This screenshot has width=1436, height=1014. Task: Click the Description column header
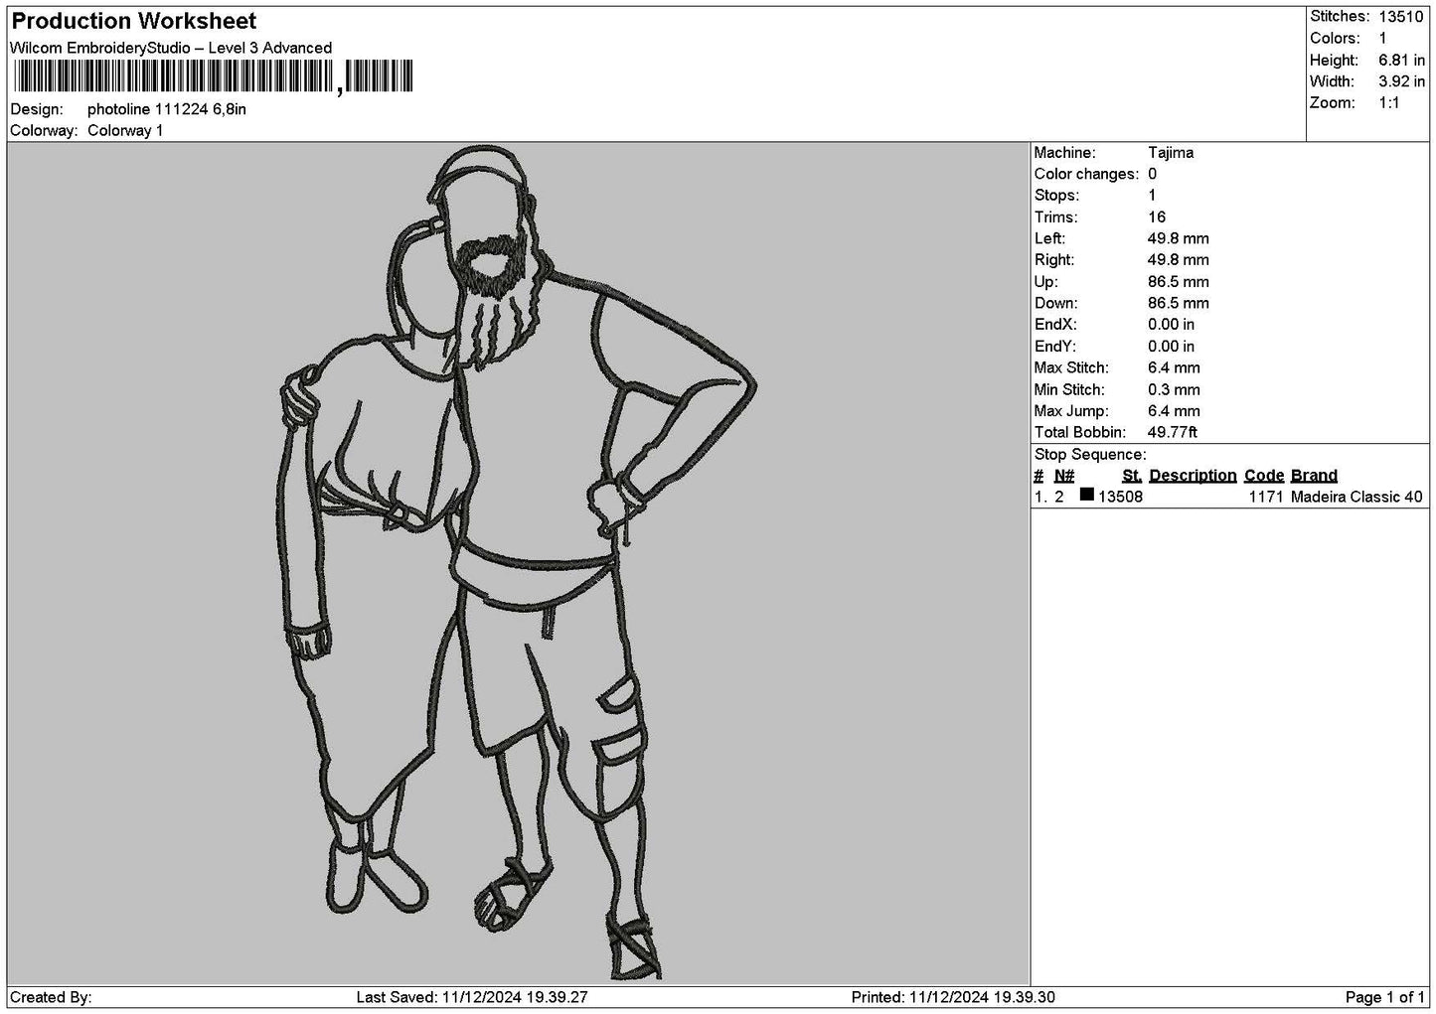click(x=1193, y=476)
